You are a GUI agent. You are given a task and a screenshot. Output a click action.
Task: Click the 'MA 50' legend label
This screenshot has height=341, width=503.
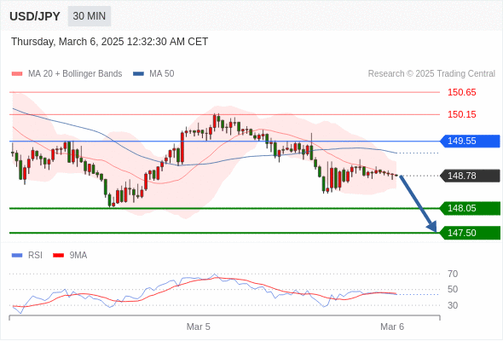point(162,74)
